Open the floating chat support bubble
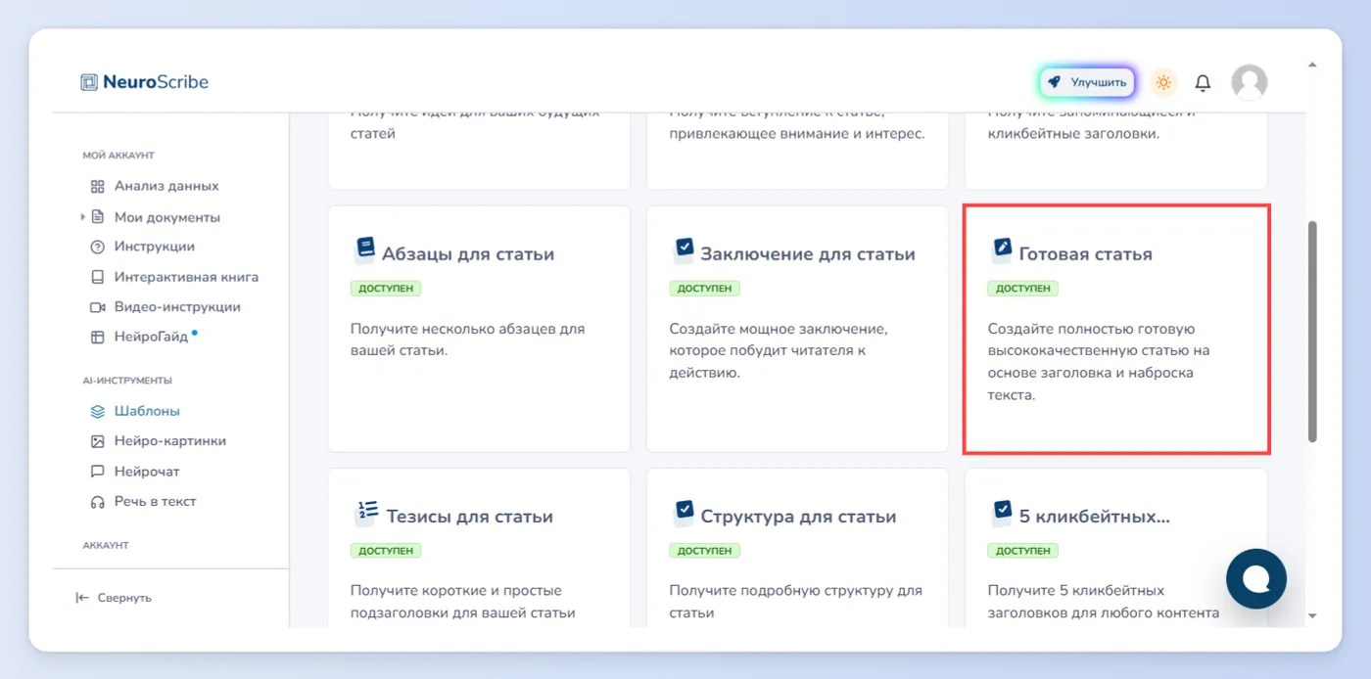 1256,579
